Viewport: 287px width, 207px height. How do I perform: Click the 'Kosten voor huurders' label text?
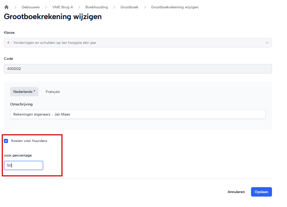tap(29, 141)
